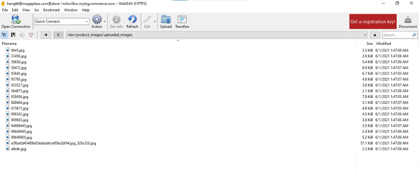The image size is (419, 174).
Task: Select the file afkdk.jpg
Action: click(x=19, y=149)
